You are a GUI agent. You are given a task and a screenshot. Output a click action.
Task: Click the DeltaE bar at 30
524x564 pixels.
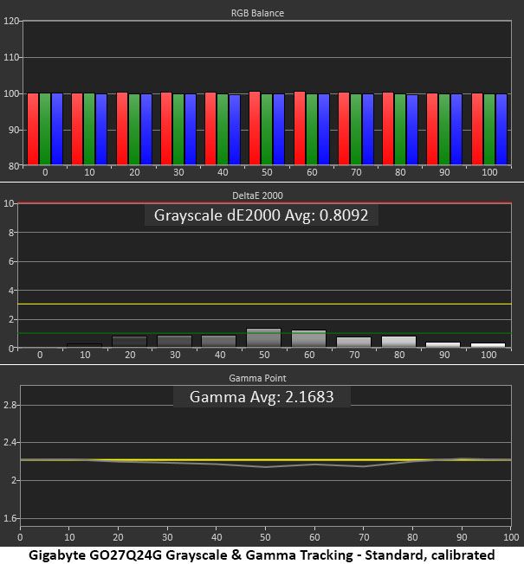(175, 342)
